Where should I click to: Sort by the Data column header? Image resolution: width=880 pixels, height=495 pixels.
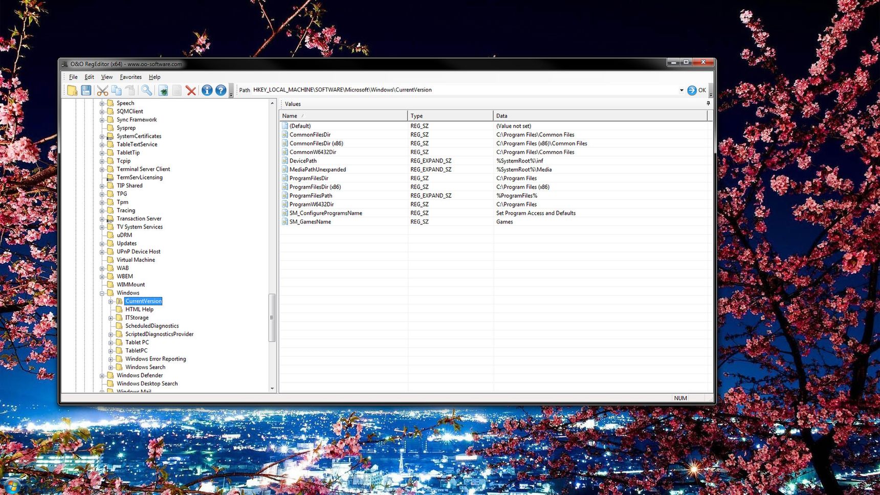click(x=601, y=116)
